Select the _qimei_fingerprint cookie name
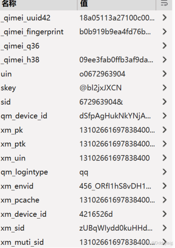Screen dimensions: 175x248 (32, 32)
